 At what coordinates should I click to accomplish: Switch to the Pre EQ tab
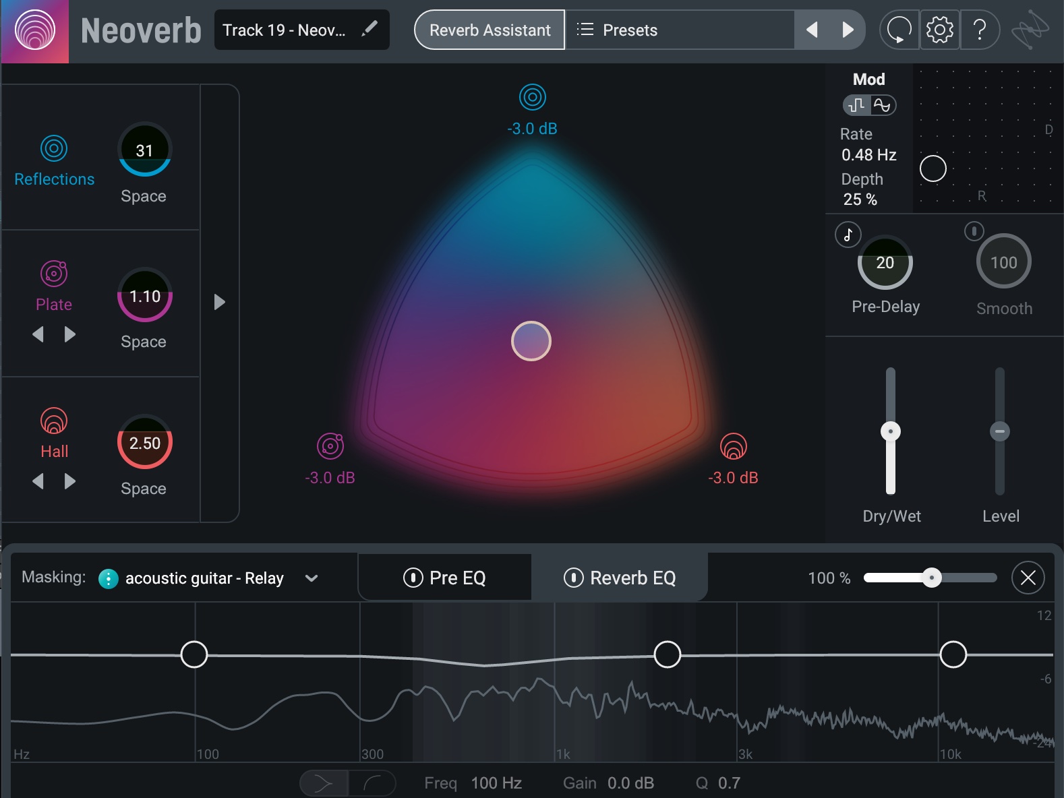coord(457,578)
